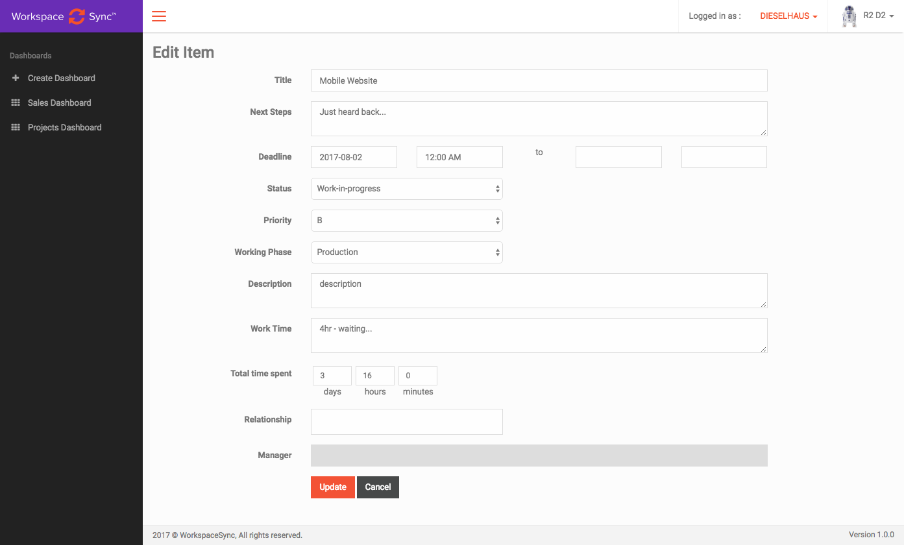
Task: Click the Next Steps textarea resize handle
Action: tap(763, 132)
